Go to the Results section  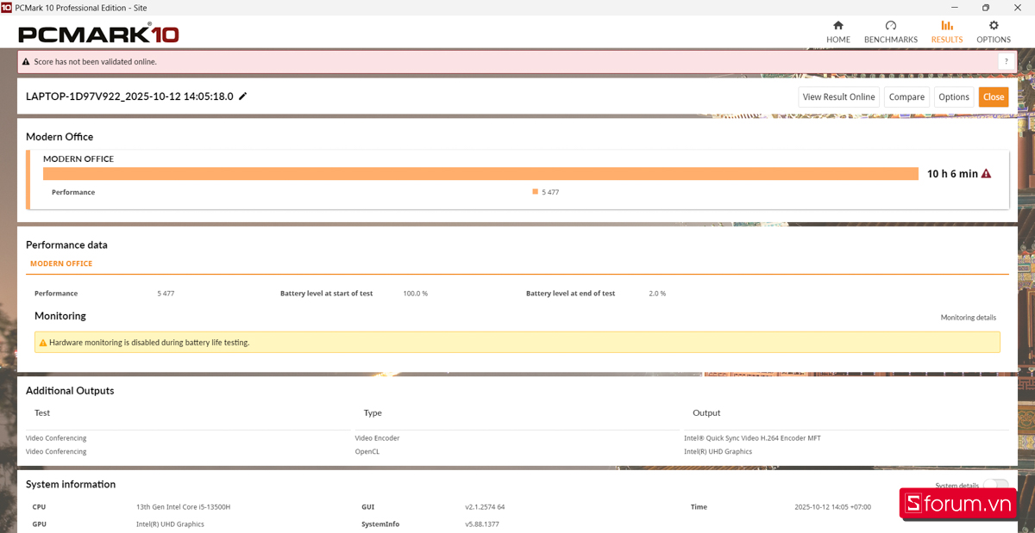[947, 32]
